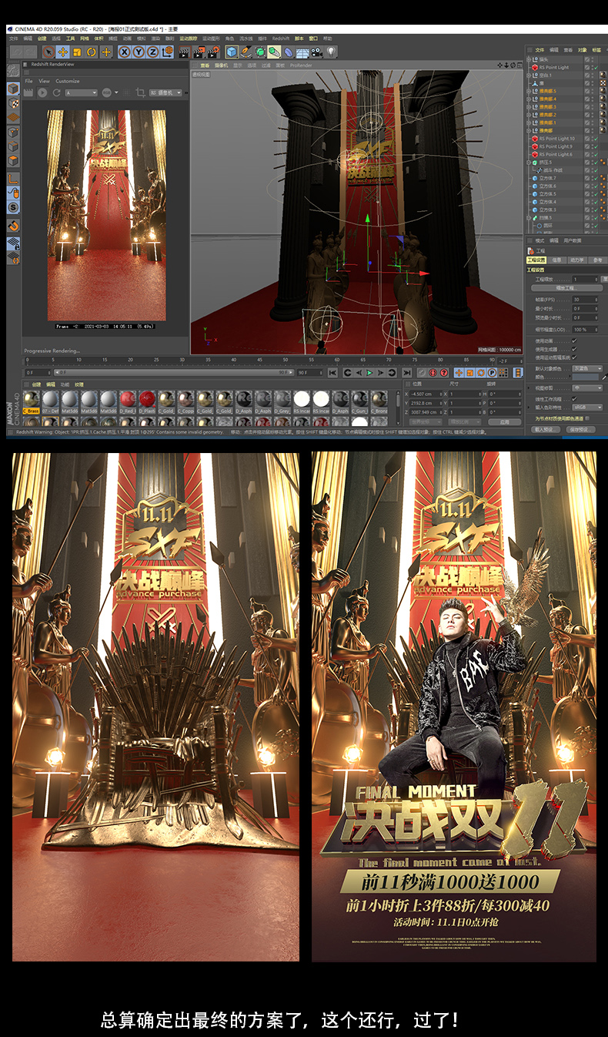Select the C_Brass material thumbnail
Screen dimensions: 608x1037
[31, 400]
